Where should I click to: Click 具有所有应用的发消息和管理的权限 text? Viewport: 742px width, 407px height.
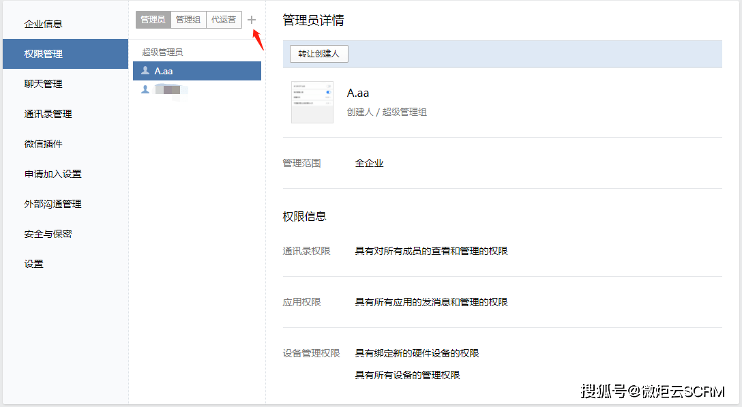[431, 302]
